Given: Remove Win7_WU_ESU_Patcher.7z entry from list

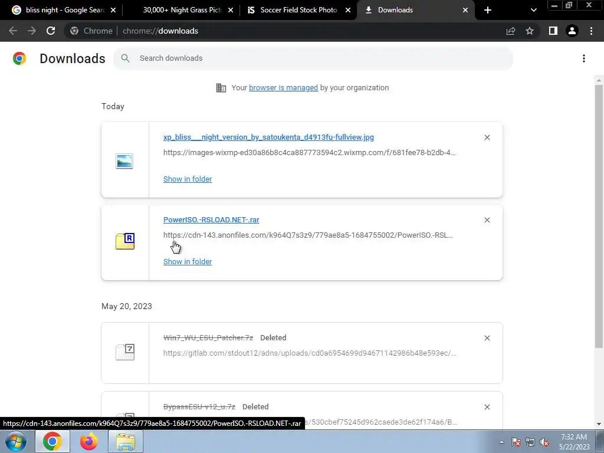Looking at the screenshot, I should coord(487,338).
